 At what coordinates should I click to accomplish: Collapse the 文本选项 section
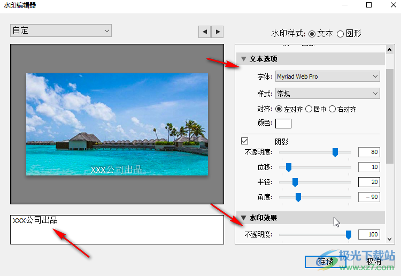[x=244, y=59]
